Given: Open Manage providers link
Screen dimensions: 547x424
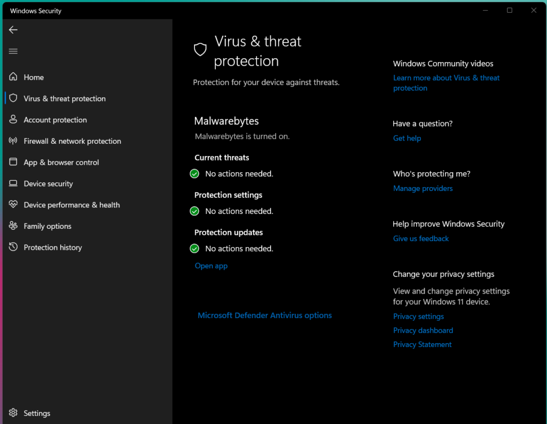Looking at the screenshot, I should 423,188.
